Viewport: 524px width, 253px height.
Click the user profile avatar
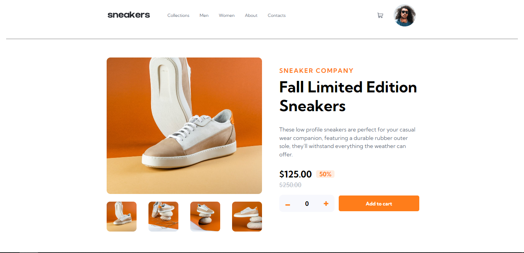(x=405, y=15)
